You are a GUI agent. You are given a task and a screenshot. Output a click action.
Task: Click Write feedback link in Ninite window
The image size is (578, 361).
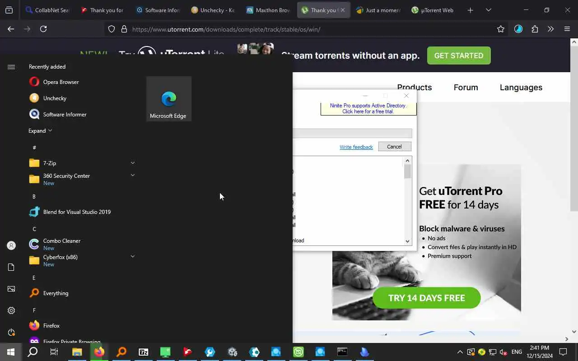(x=356, y=147)
